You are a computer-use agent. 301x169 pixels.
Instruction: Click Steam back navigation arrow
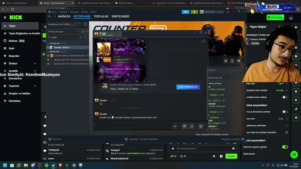pyautogui.click(x=50, y=17)
